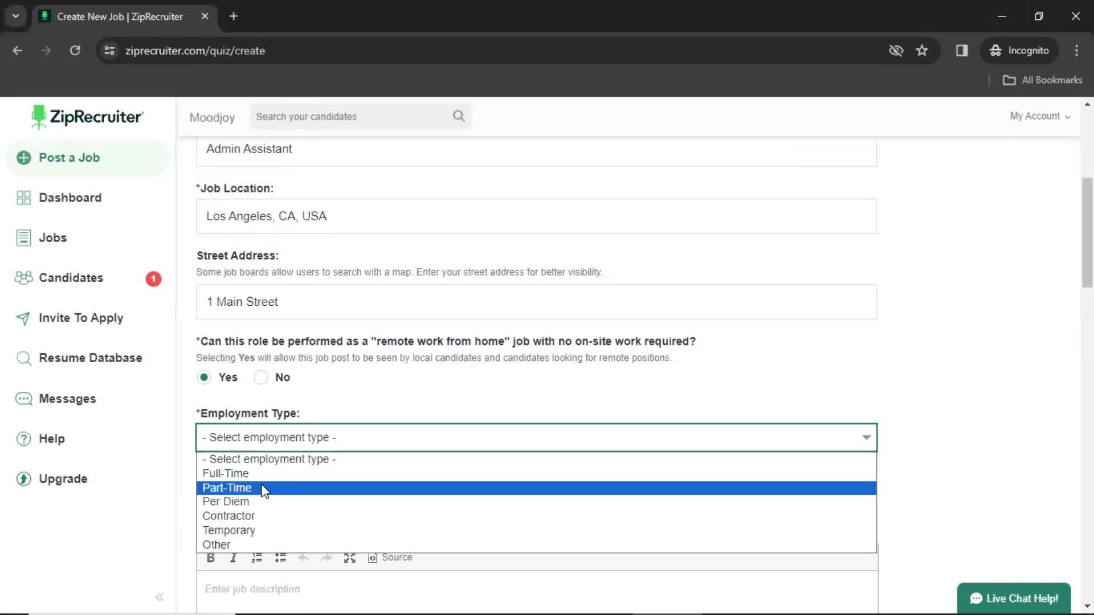Click the undo arrow icon
This screenshot has width=1094, height=615.
coord(304,557)
